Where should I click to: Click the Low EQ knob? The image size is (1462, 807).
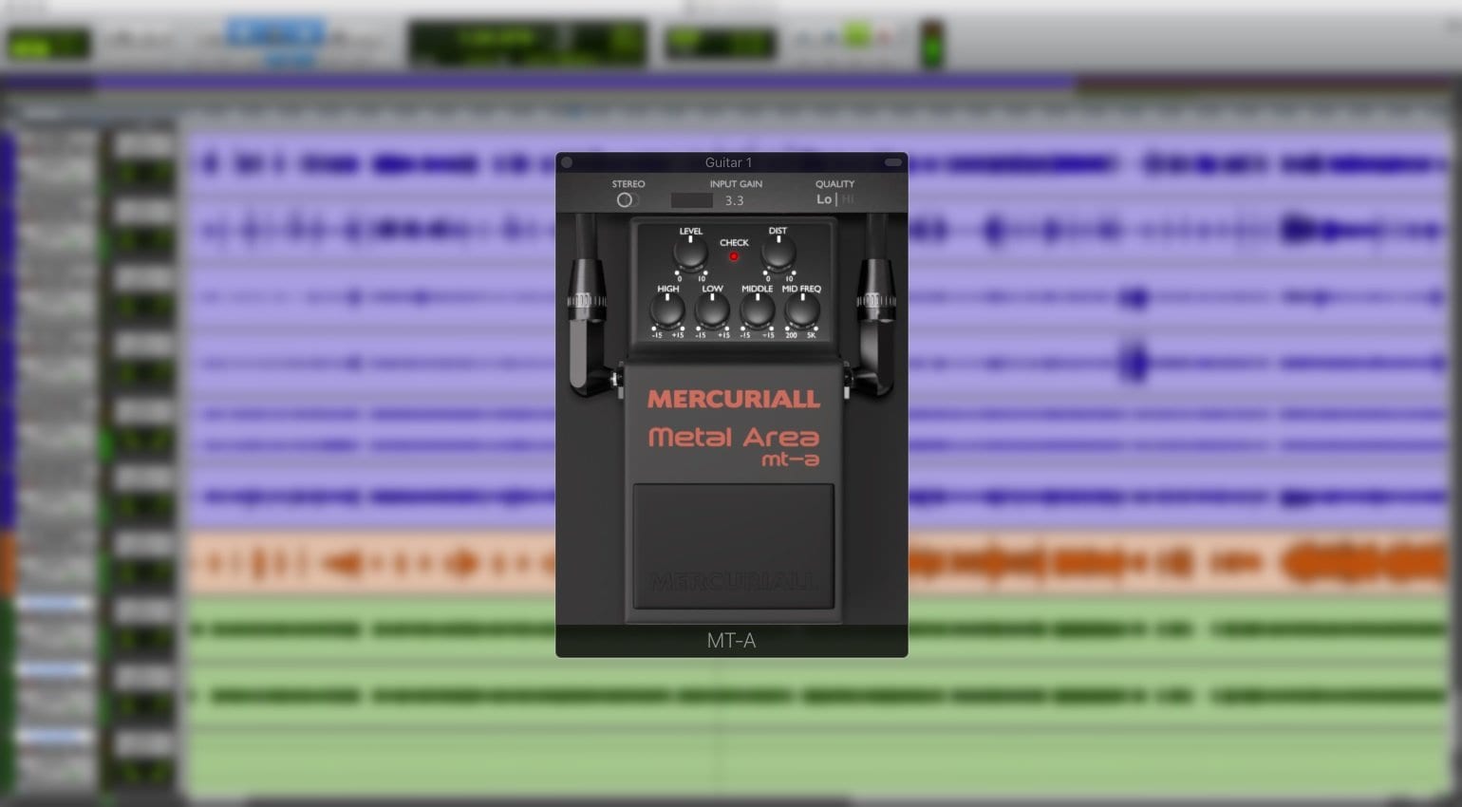(712, 310)
